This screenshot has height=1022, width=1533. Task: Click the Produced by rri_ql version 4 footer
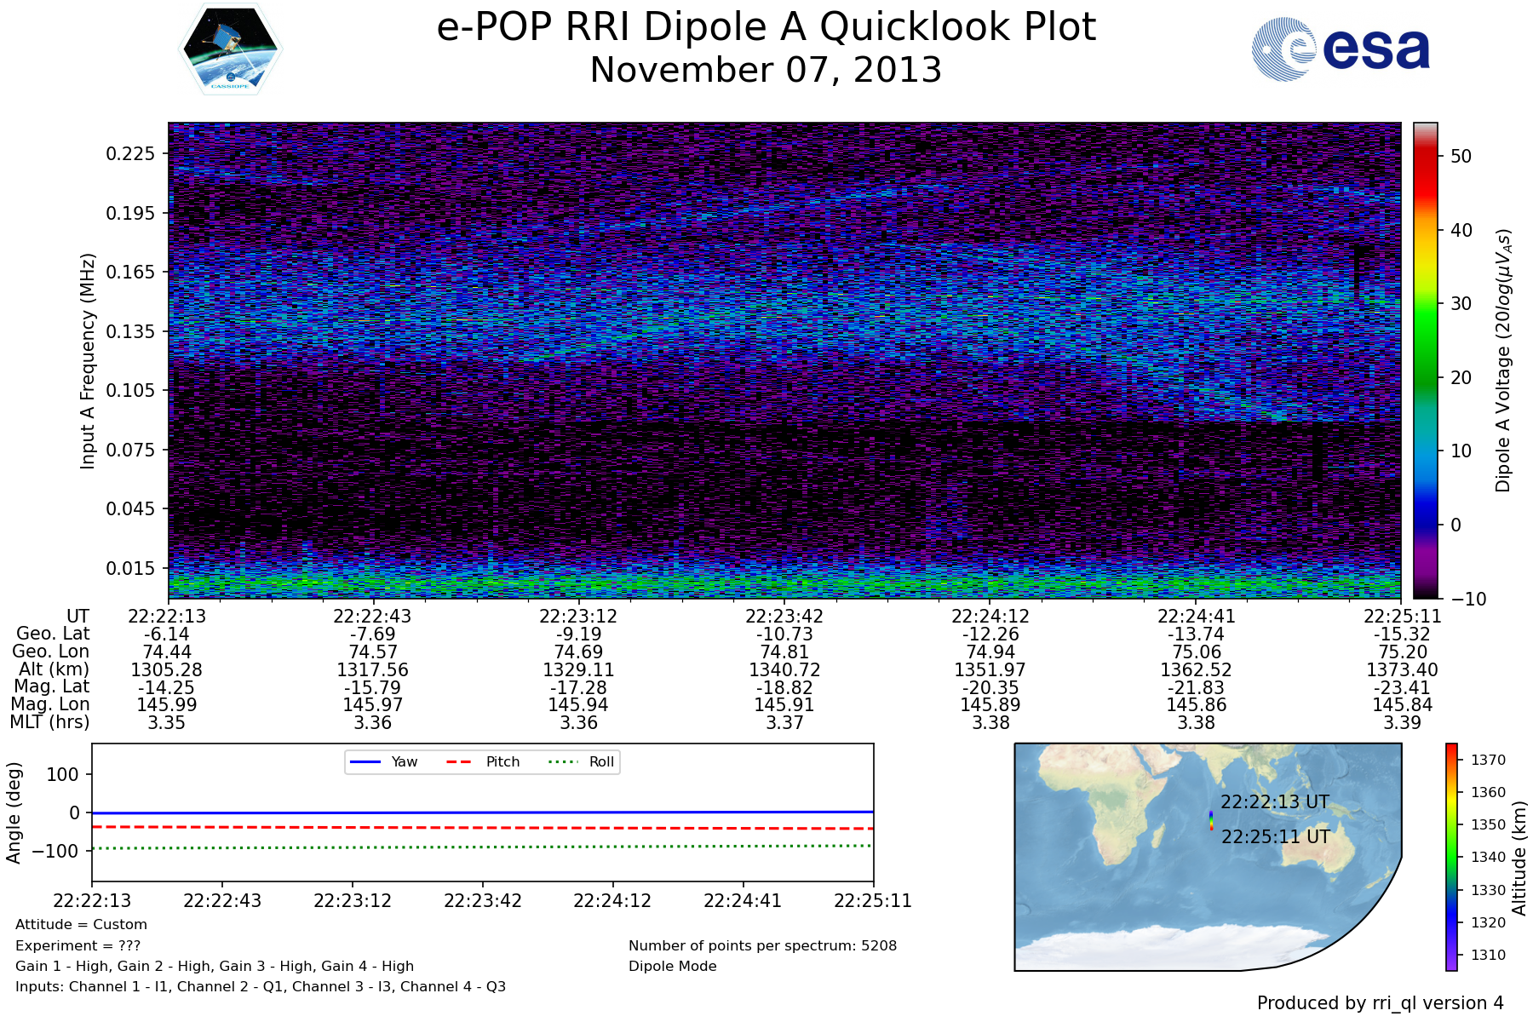tap(1380, 1003)
